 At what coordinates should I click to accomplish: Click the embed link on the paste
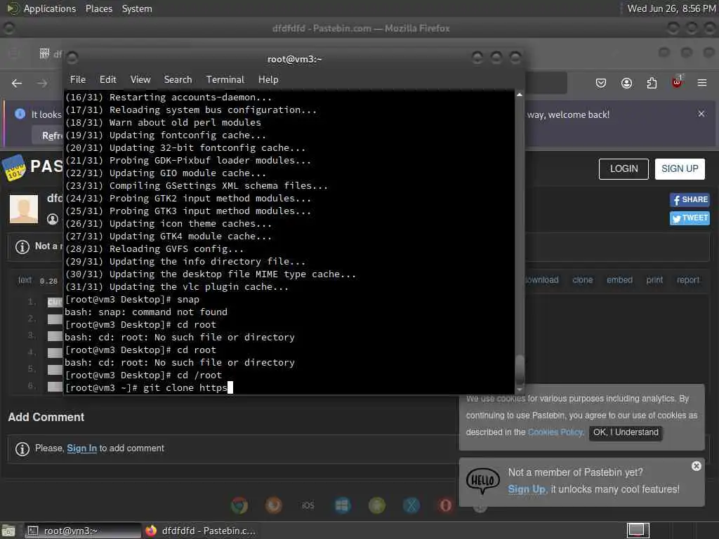pos(619,279)
